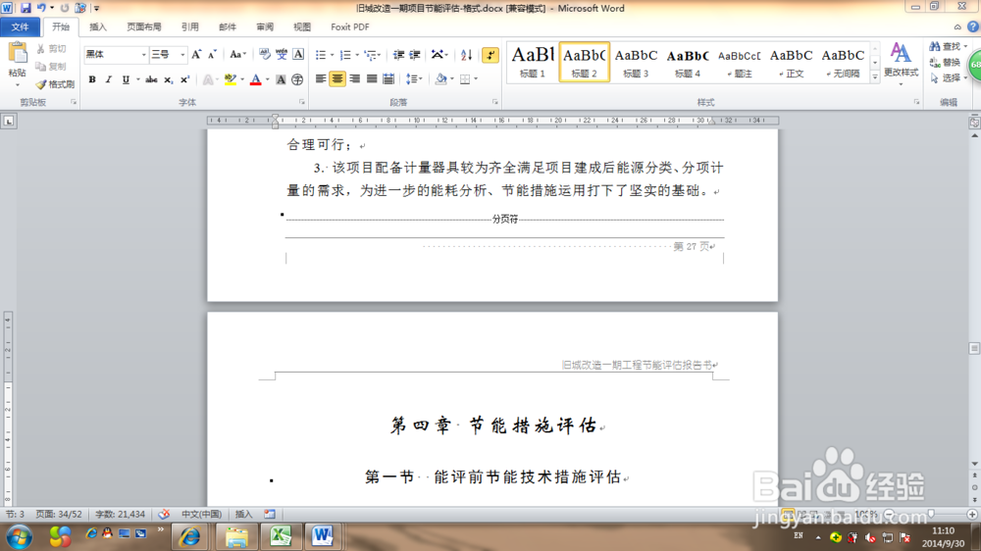Open the File (文件) tab
Image resolution: width=981 pixels, height=551 pixels.
click(x=20, y=26)
